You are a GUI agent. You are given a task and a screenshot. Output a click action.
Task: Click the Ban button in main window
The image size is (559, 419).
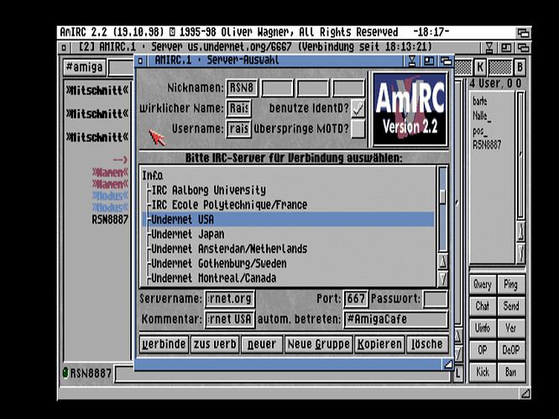point(511,372)
